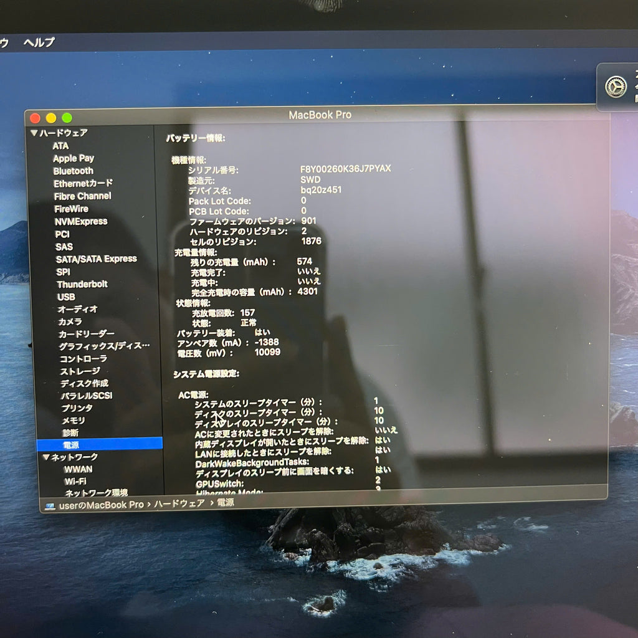Screen dimensions: 638x638
Task: Click the MacBook Pro window title
Action: (x=320, y=115)
